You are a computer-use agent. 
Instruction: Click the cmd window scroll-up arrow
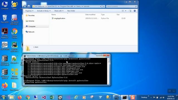point(108,59)
